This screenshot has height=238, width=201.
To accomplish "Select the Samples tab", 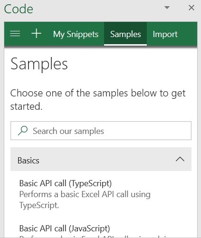I will click(125, 34).
